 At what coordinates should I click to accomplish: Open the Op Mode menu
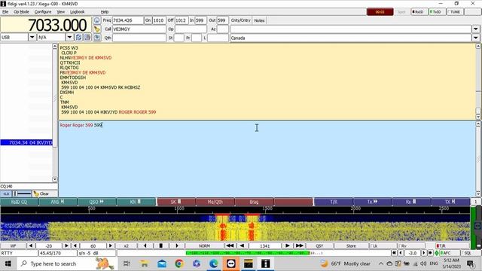[x=21, y=12]
